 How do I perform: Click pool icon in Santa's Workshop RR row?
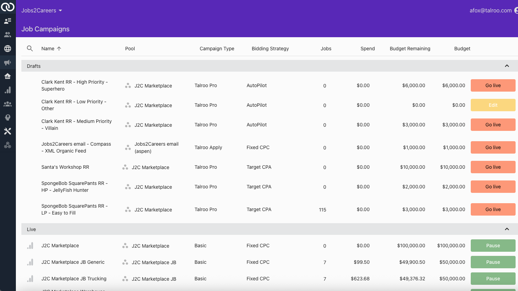point(125,167)
